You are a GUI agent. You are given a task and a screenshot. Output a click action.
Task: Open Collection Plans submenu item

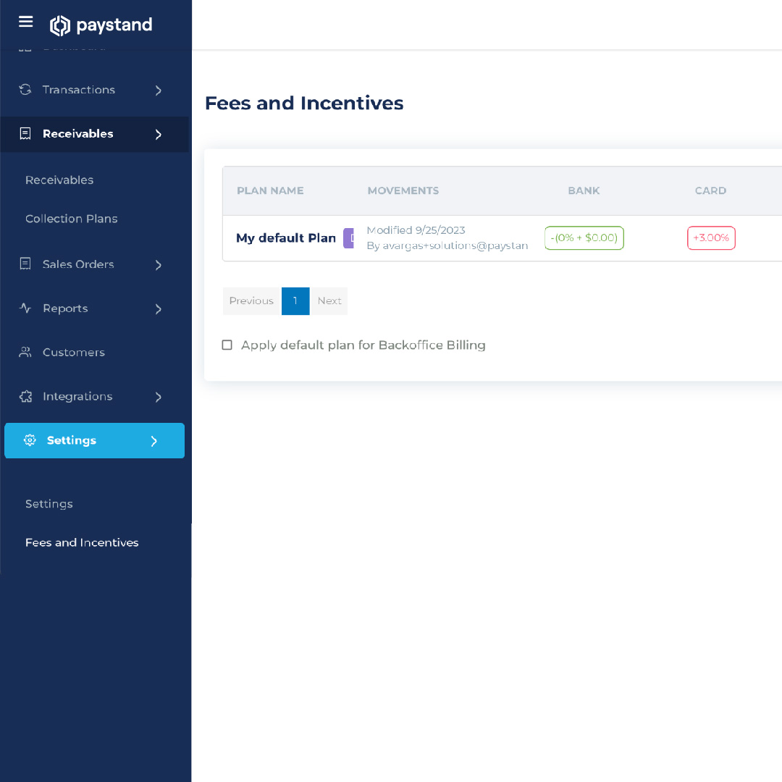coord(71,219)
